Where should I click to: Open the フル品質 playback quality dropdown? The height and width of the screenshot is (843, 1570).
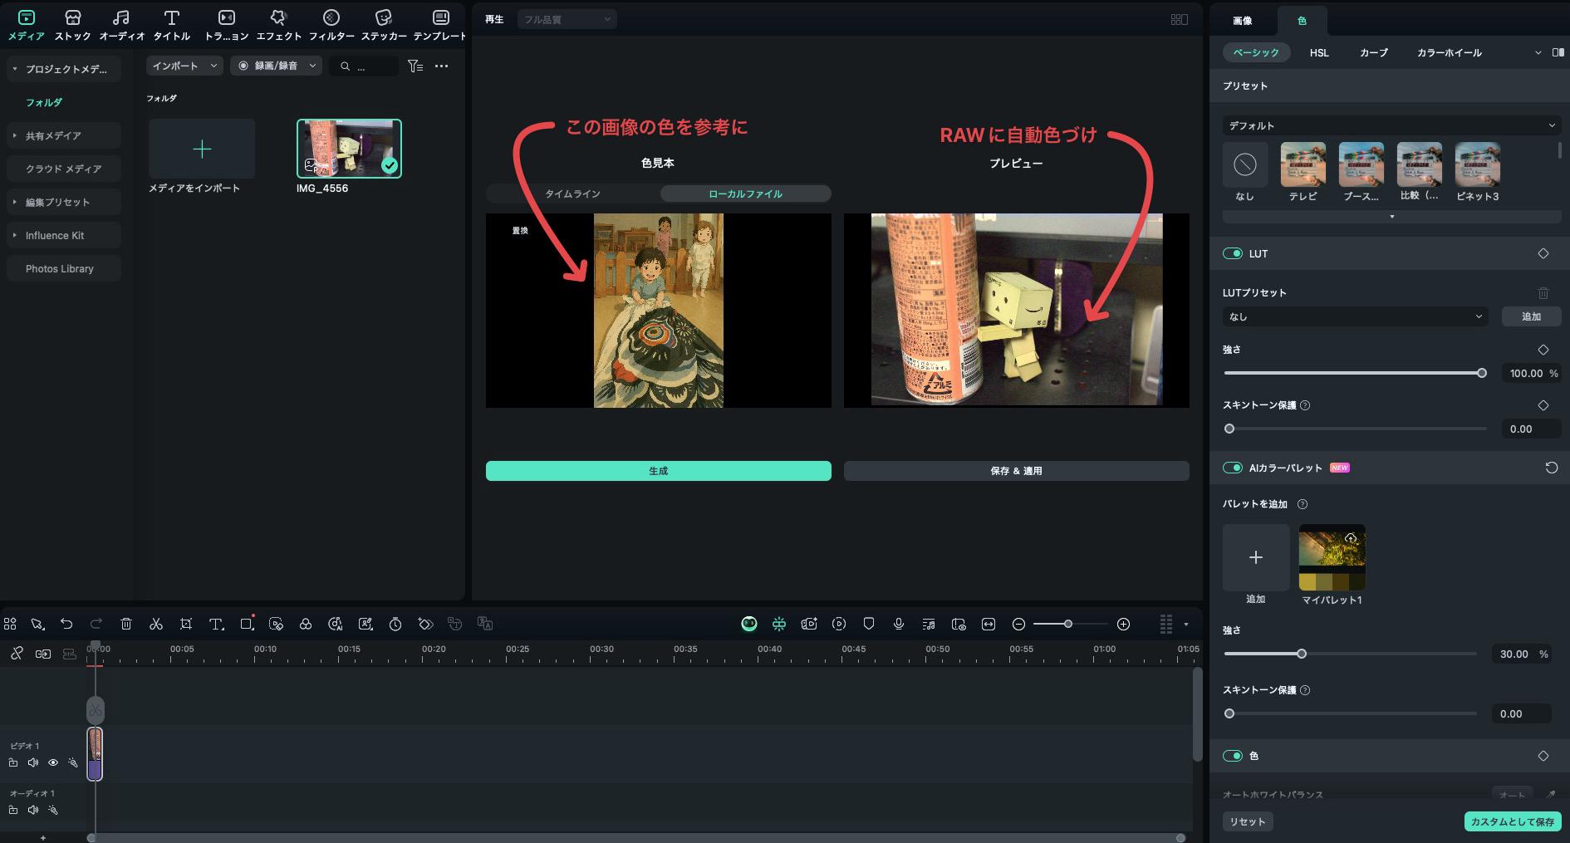tap(567, 19)
